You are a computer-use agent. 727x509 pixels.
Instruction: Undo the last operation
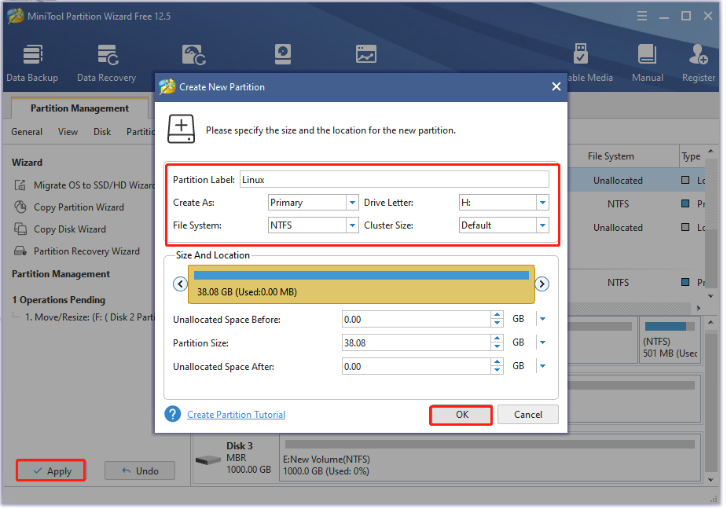(140, 472)
